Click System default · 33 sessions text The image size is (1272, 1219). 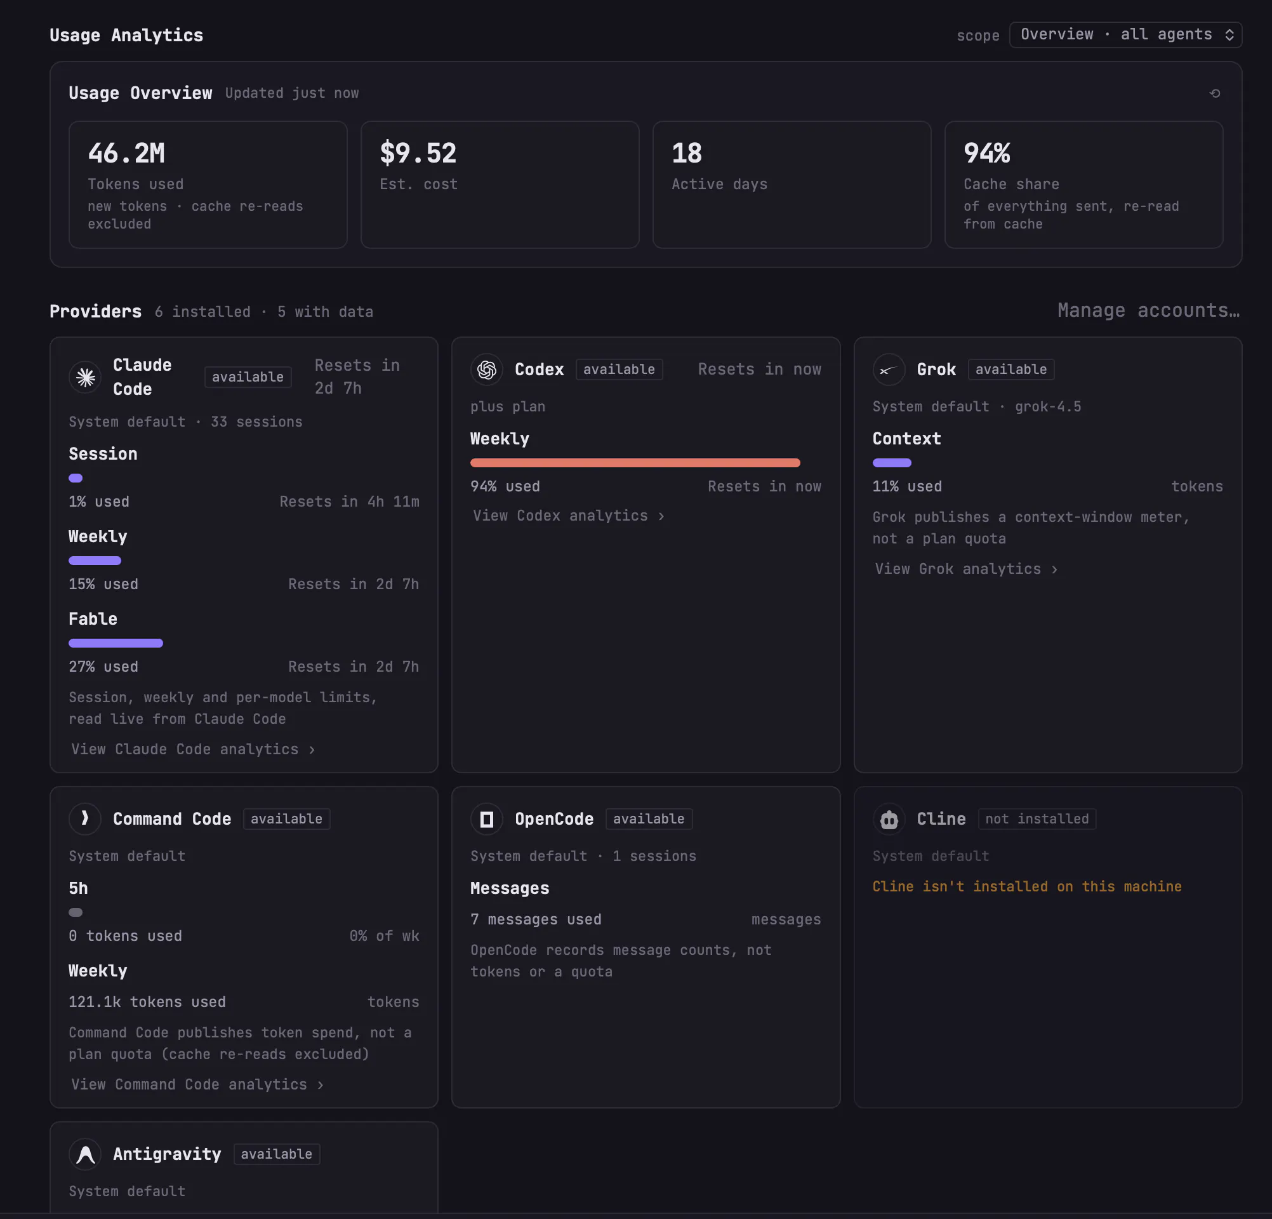(185, 422)
